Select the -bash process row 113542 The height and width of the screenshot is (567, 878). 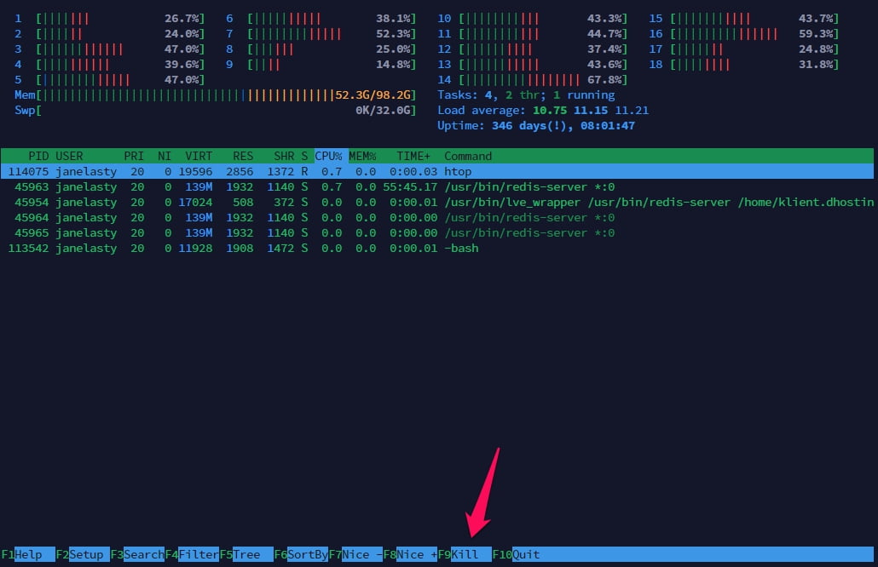(x=437, y=249)
